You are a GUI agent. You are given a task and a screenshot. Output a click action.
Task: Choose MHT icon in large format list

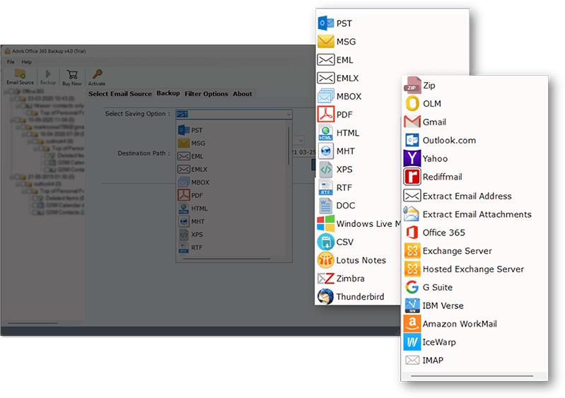point(326,151)
